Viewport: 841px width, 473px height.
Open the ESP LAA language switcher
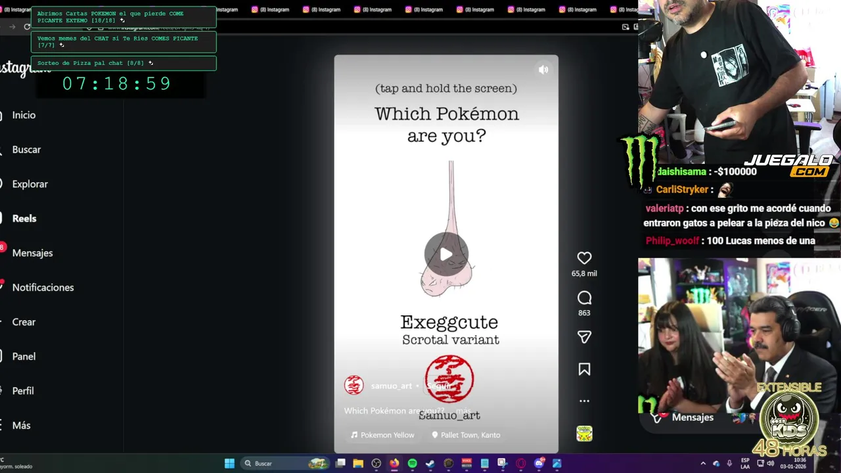pos(745,463)
